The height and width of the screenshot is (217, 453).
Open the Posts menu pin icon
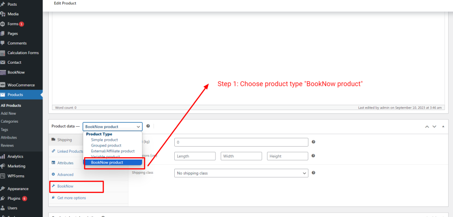click(x=3, y=4)
